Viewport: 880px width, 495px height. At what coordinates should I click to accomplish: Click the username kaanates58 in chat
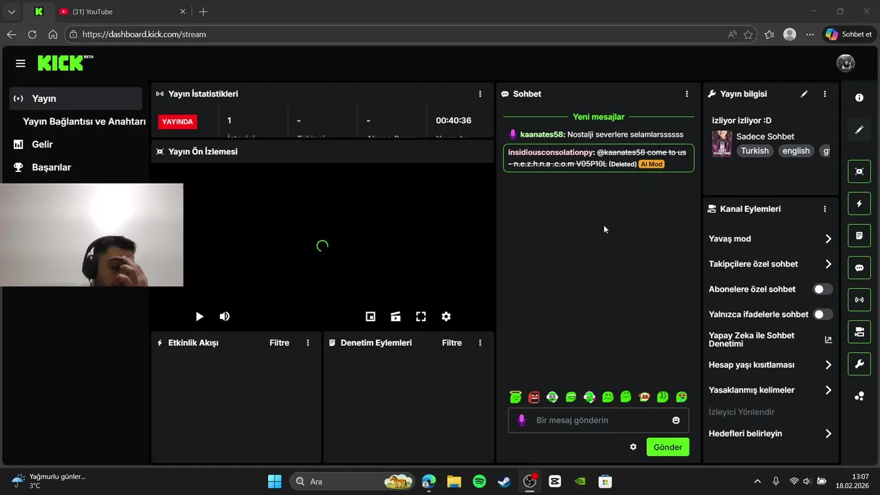point(542,135)
